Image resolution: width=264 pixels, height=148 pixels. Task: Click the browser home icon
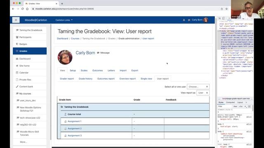point(27,9)
